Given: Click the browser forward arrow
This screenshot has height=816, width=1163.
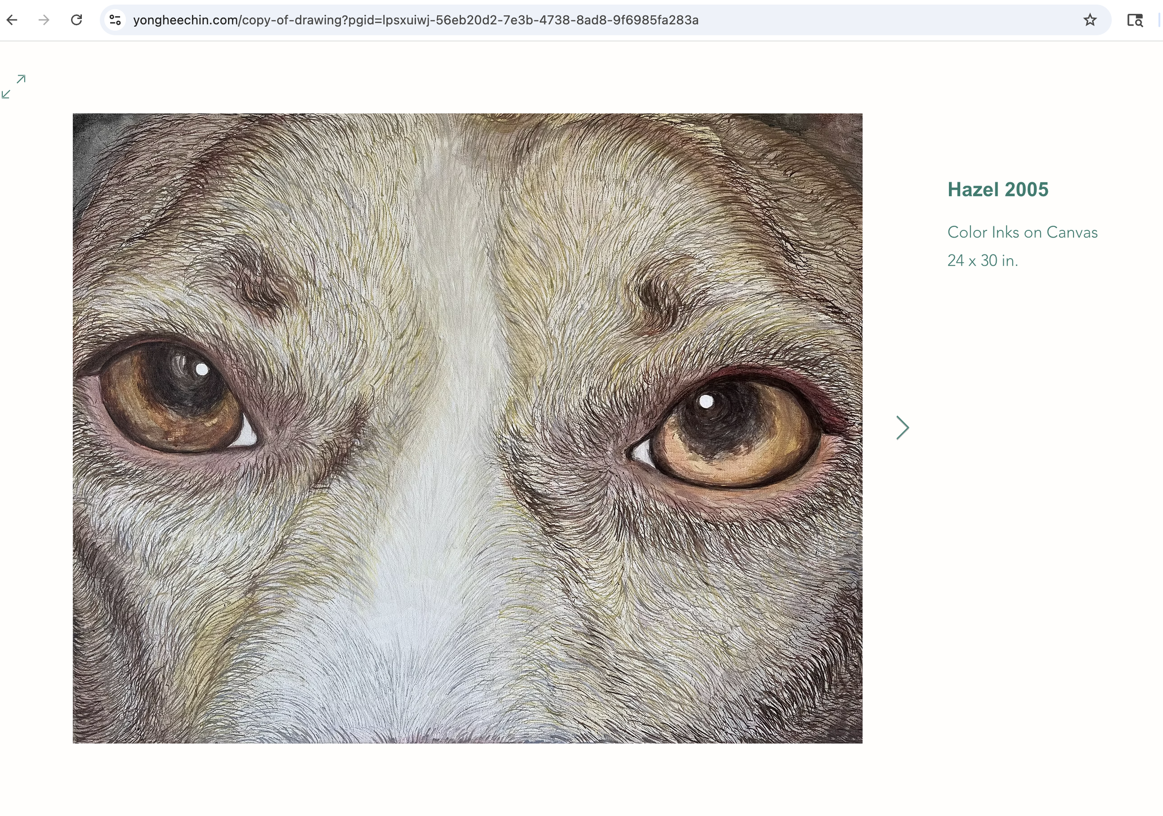Looking at the screenshot, I should (x=44, y=20).
